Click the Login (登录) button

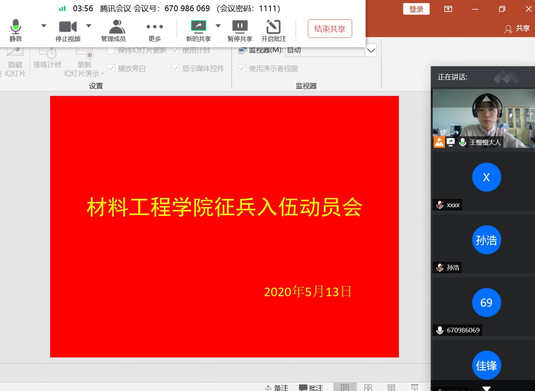416,9
